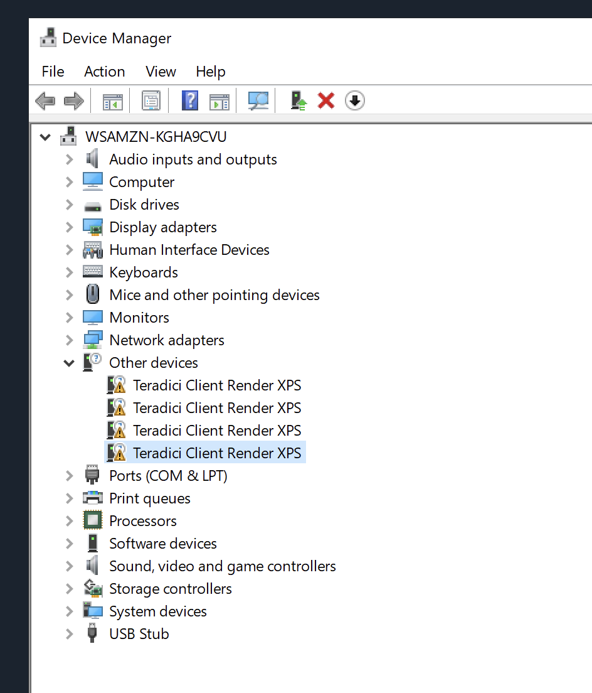Image resolution: width=592 pixels, height=693 pixels.
Task: Collapse the Other devices category
Action: coord(69,363)
